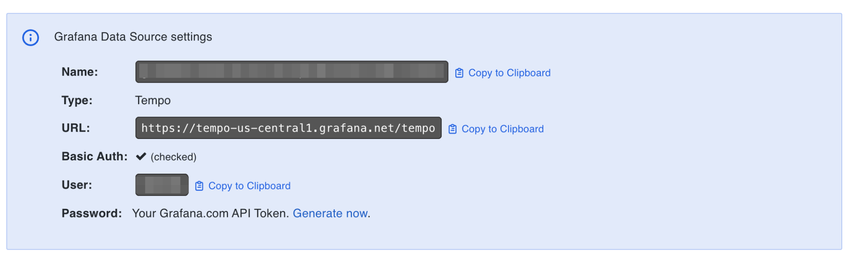This screenshot has width=859, height=259.
Task: Click the Basic Auth label
Action: tap(95, 157)
